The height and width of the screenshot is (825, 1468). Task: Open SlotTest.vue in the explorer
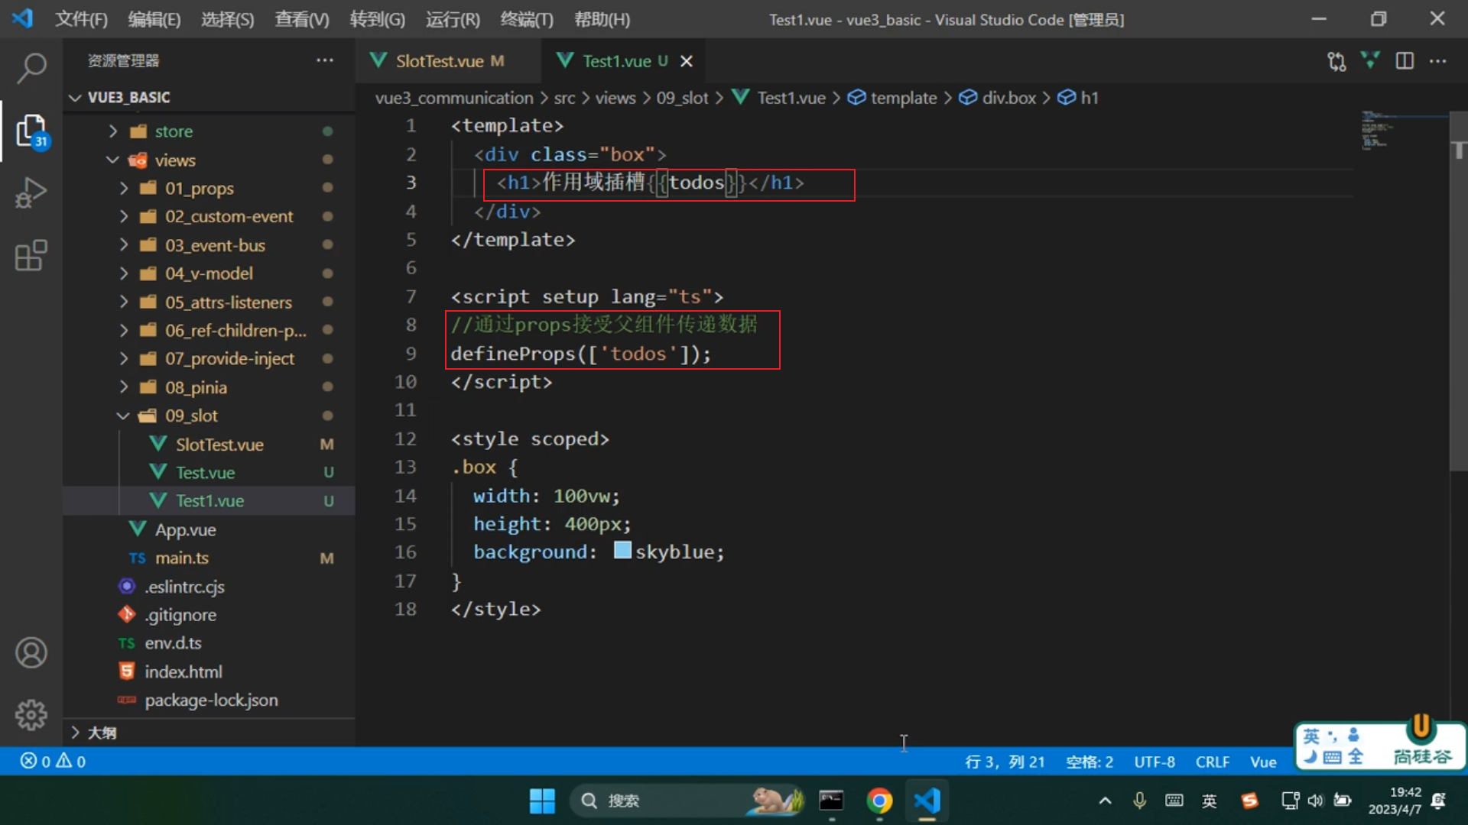[208, 444]
